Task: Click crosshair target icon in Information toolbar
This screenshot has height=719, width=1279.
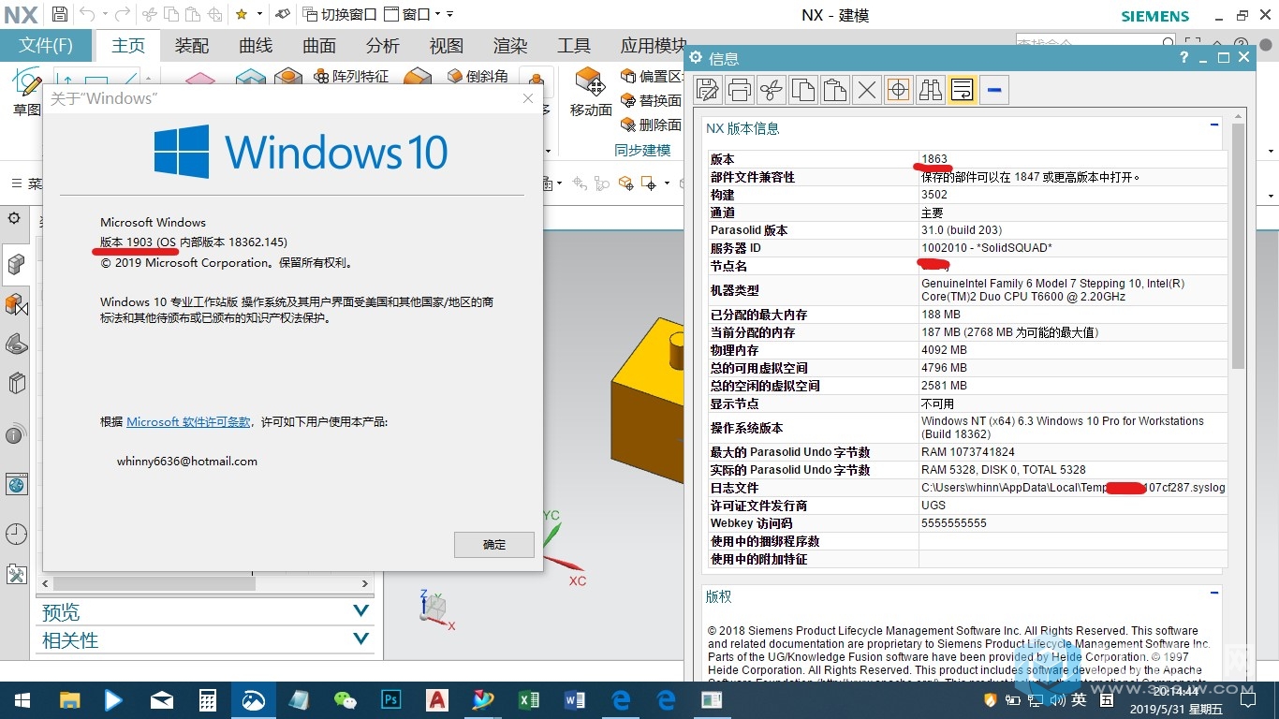Action: pos(899,90)
